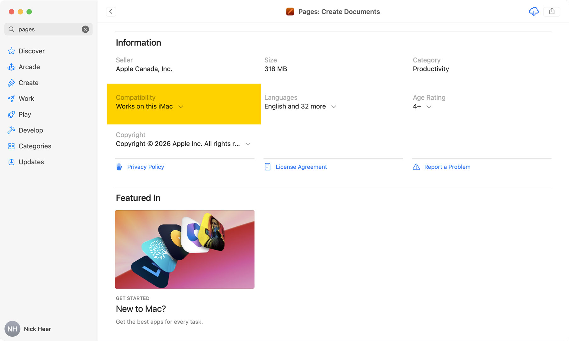Expand the Compatibility details chevron
The height and width of the screenshot is (341, 569).
181,107
